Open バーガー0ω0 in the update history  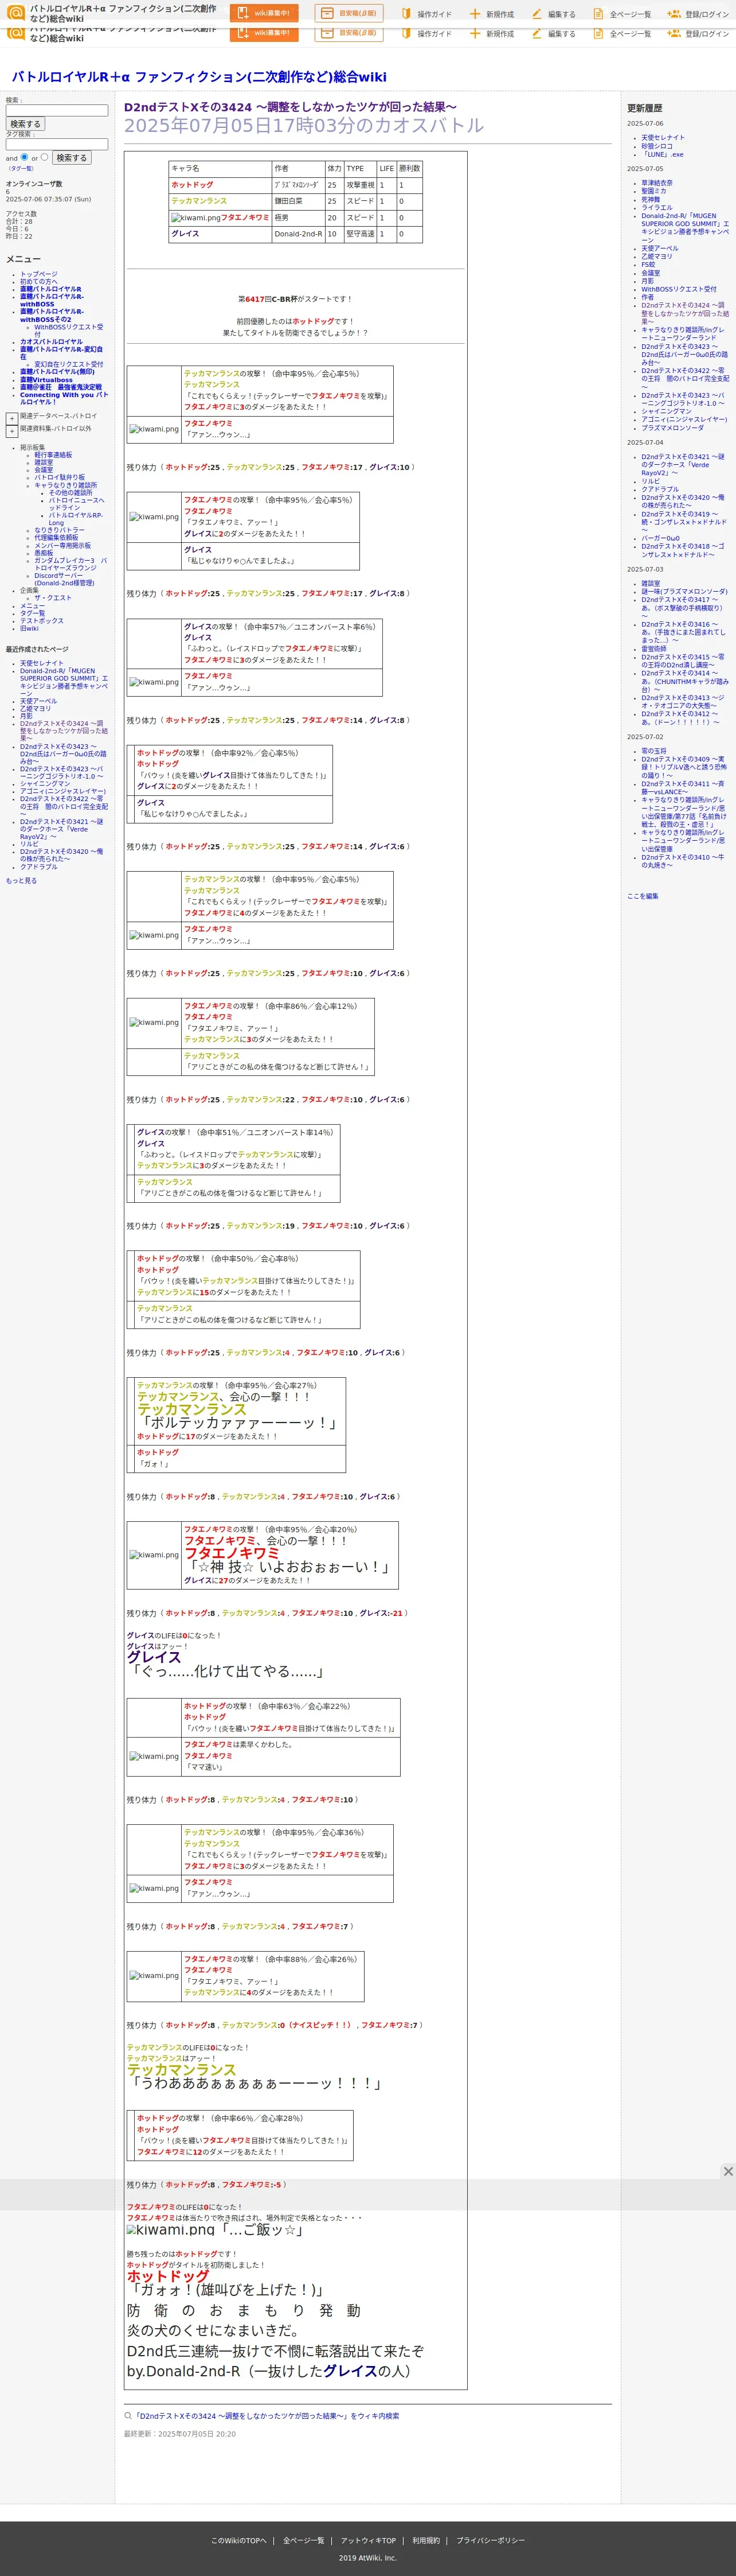pyautogui.click(x=660, y=538)
